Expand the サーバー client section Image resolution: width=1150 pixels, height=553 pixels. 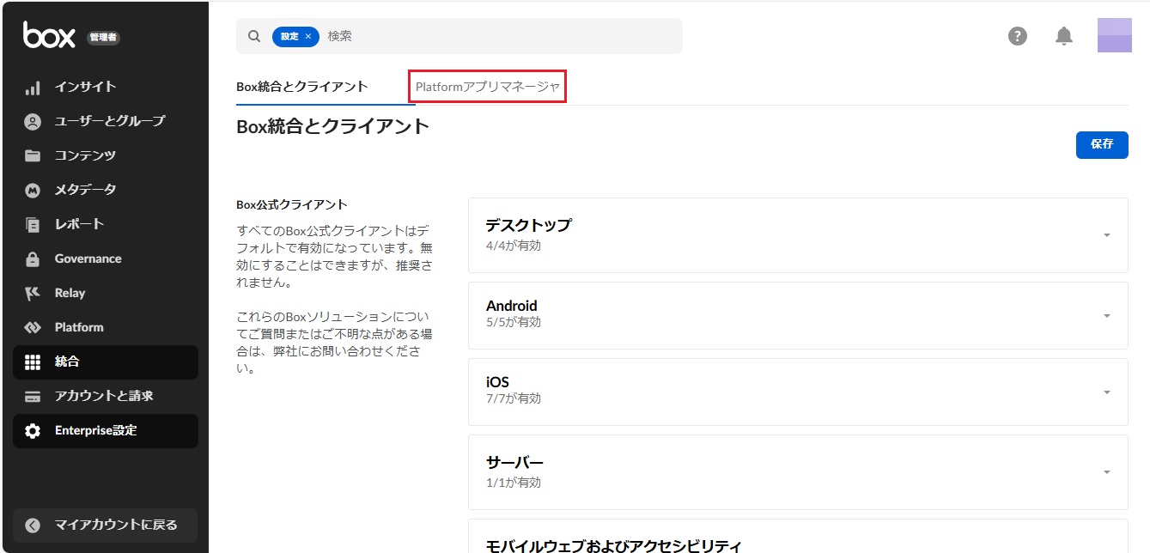(1106, 472)
